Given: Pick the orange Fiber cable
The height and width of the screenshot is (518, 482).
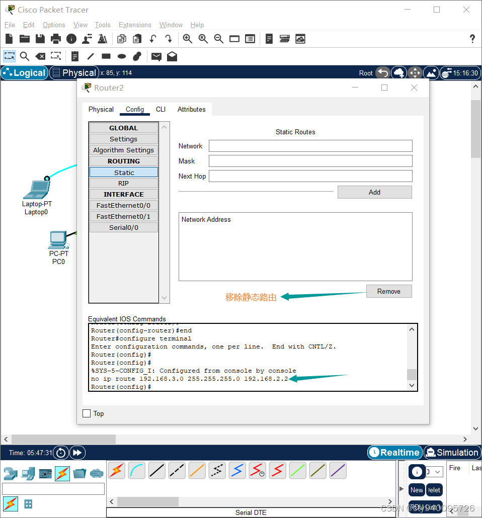Looking at the screenshot, I should [x=197, y=470].
